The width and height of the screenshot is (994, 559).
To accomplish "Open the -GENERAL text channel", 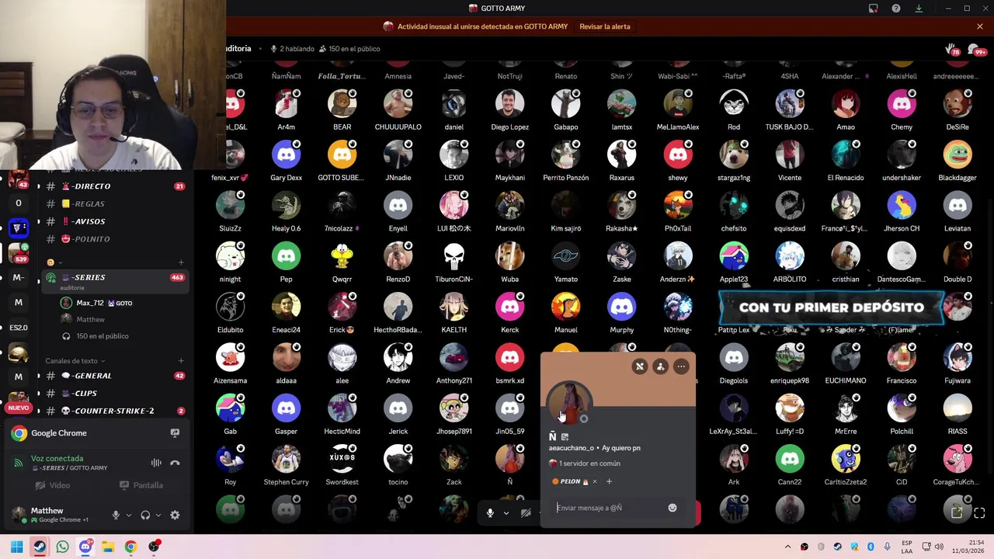I will click(116, 376).
